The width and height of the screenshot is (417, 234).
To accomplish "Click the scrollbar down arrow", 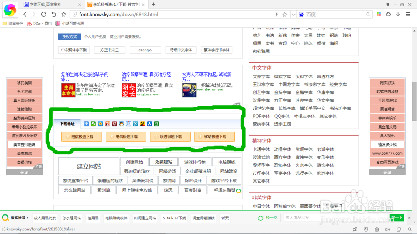I will click(x=414, y=222).
